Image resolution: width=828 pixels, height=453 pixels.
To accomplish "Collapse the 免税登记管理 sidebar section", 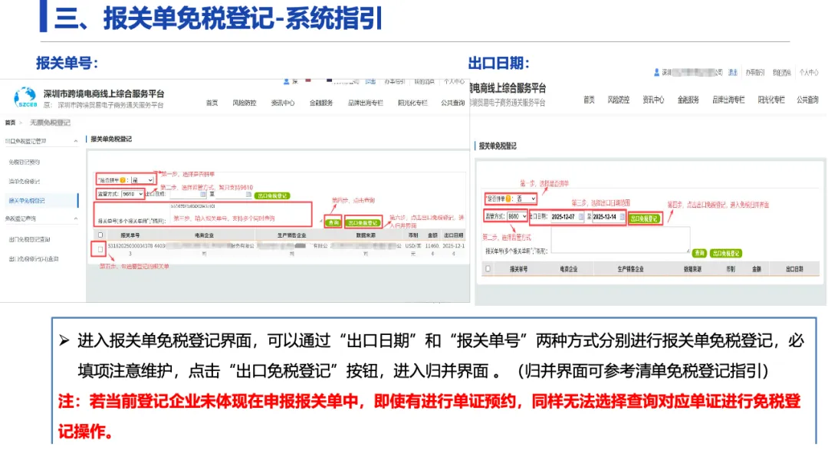I will [x=75, y=141].
